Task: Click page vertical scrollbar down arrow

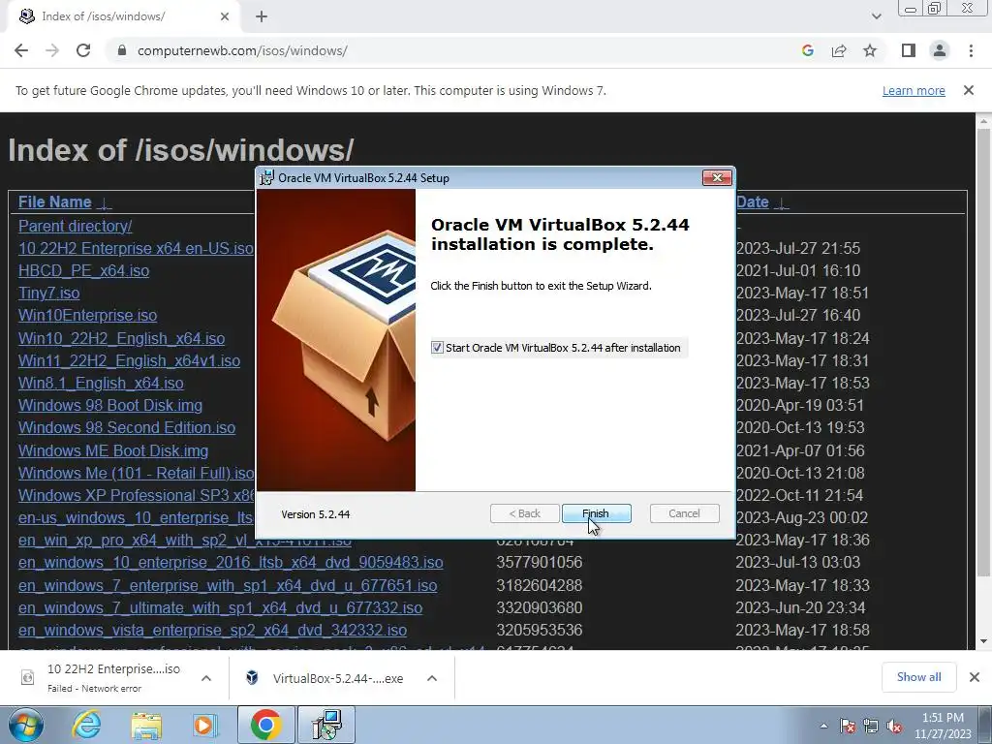Action: pyautogui.click(x=983, y=641)
